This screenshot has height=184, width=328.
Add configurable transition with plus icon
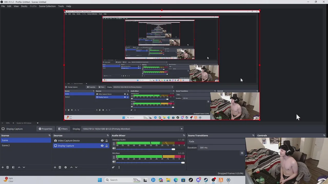pos(242,153)
